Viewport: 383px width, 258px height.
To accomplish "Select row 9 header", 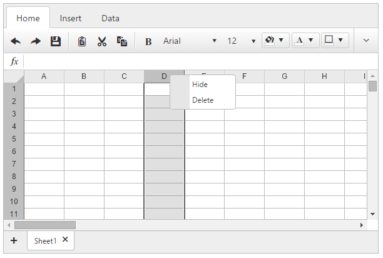I will tap(14, 189).
